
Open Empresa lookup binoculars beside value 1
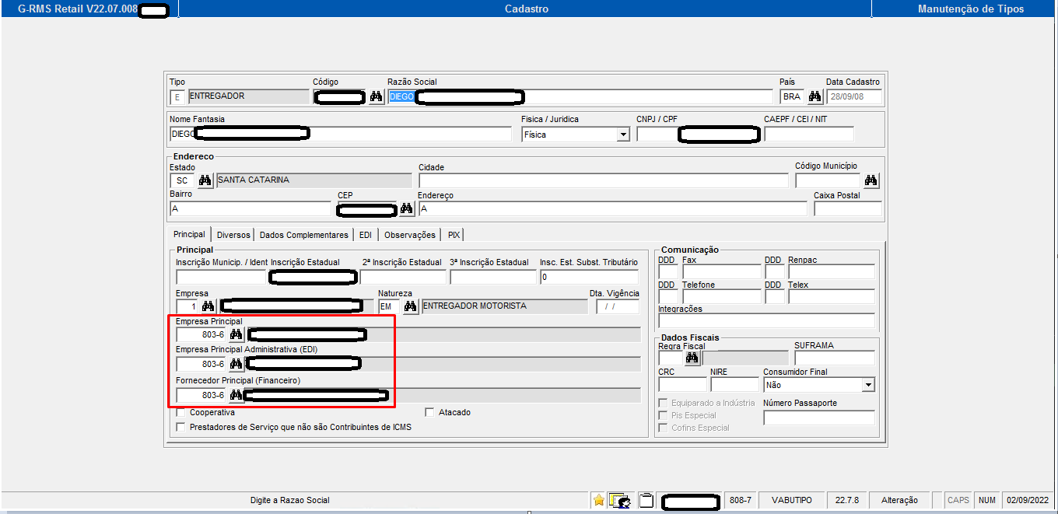click(x=208, y=306)
